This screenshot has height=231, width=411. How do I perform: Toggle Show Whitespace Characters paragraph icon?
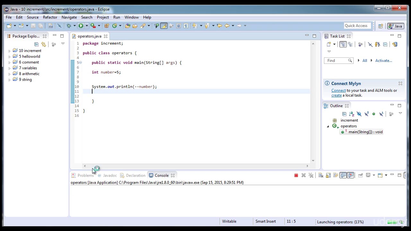point(186,26)
